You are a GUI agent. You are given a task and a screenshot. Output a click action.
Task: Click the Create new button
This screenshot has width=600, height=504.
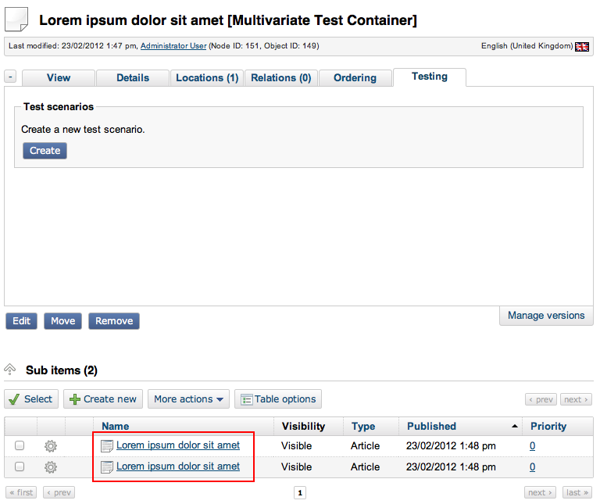tap(103, 399)
